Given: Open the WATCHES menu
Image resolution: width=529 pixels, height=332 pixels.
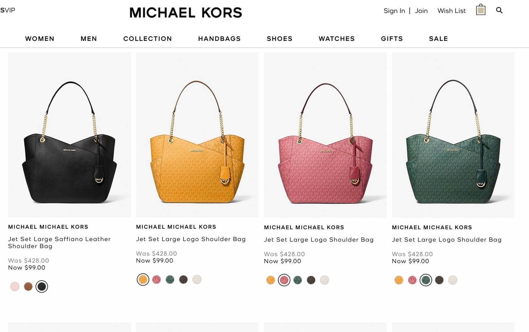Looking at the screenshot, I should click(337, 39).
